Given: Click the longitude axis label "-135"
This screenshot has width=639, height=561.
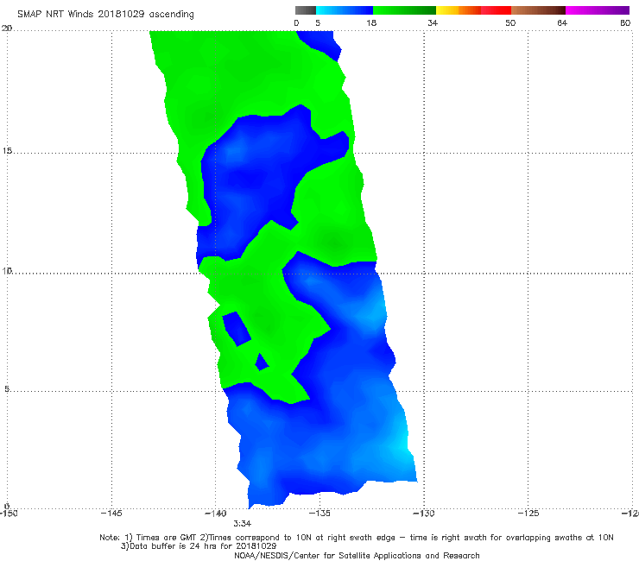Looking at the screenshot, I should point(319,514).
